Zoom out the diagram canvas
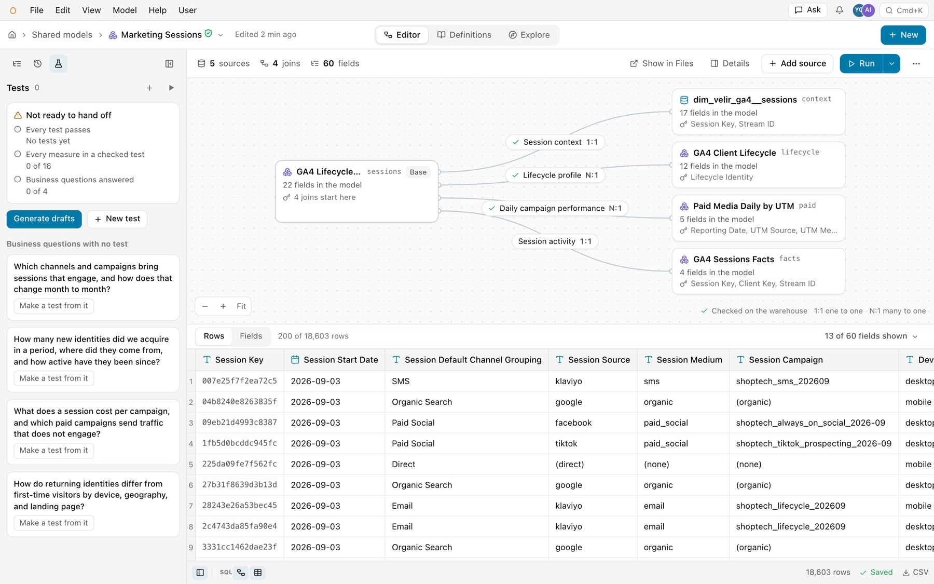 (x=205, y=306)
